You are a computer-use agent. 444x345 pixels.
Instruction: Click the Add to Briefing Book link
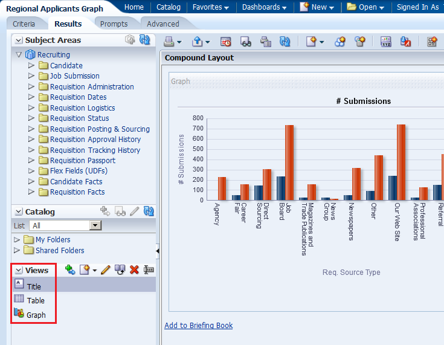[x=198, y=325]
